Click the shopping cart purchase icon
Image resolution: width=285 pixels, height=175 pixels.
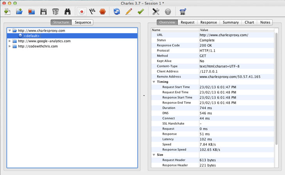183,12
